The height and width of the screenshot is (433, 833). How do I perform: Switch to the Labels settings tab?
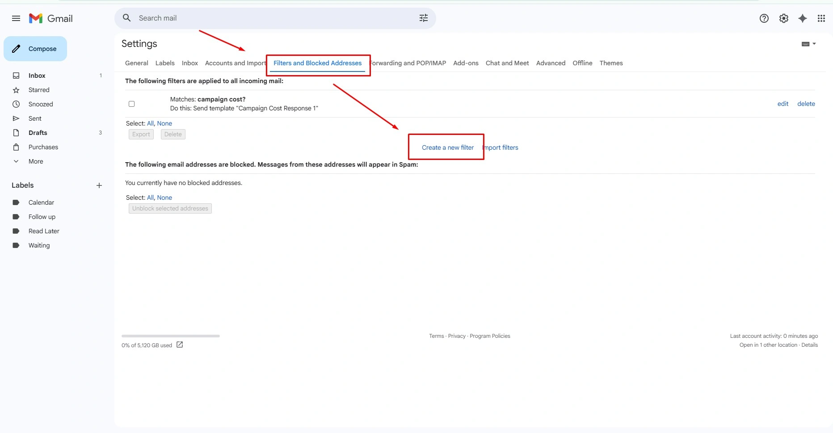coord(165,63)
